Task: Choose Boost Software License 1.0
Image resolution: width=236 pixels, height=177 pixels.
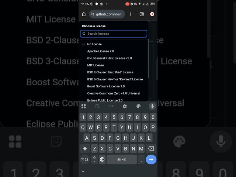Action: click(114, 86)
